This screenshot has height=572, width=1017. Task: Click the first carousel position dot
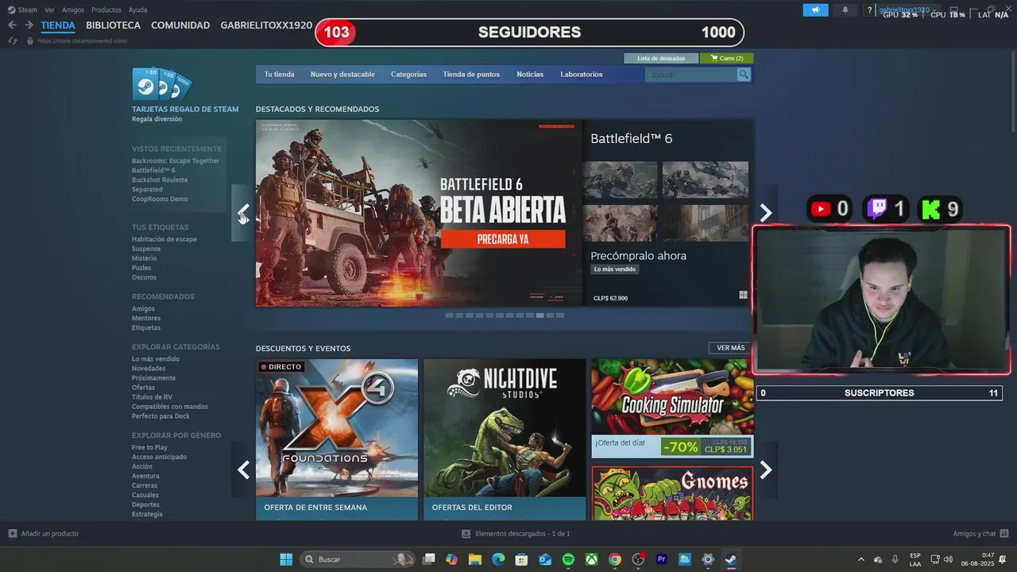pos(449,315)
